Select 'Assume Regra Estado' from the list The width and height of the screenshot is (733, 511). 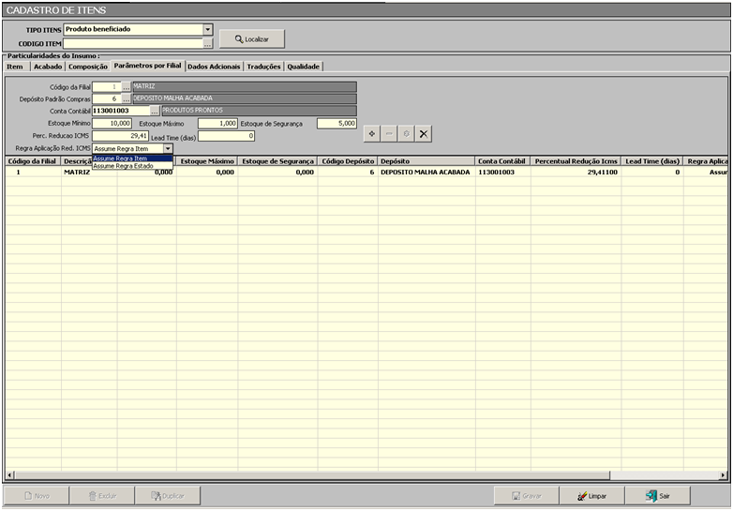(124, 166)
